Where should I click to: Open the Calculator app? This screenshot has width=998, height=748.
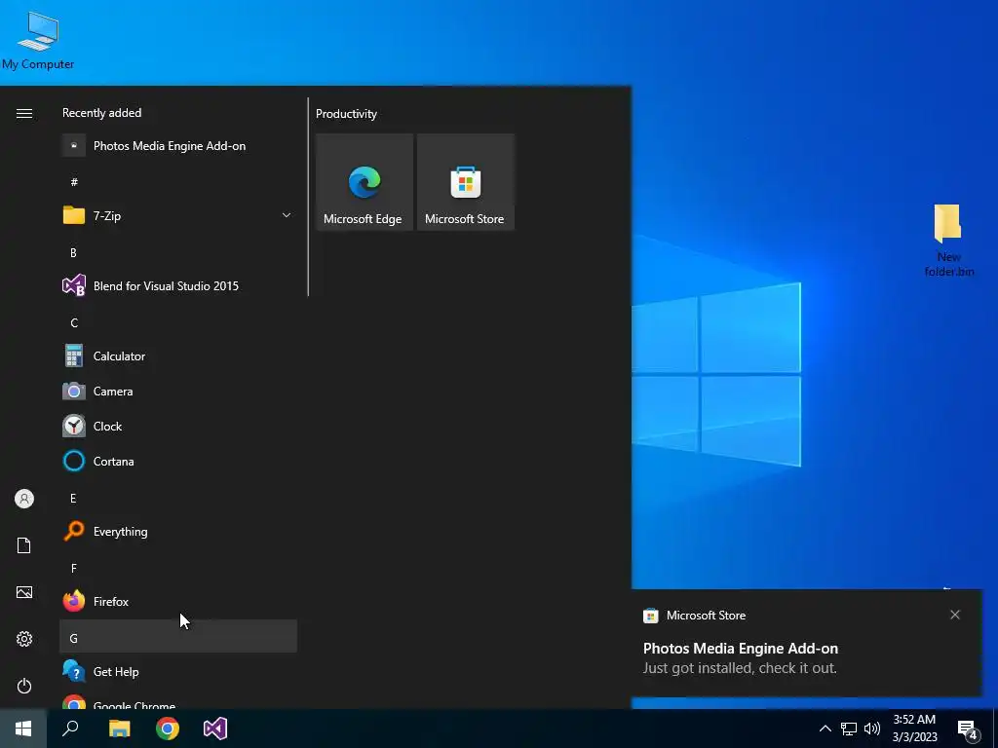(178, 356)
